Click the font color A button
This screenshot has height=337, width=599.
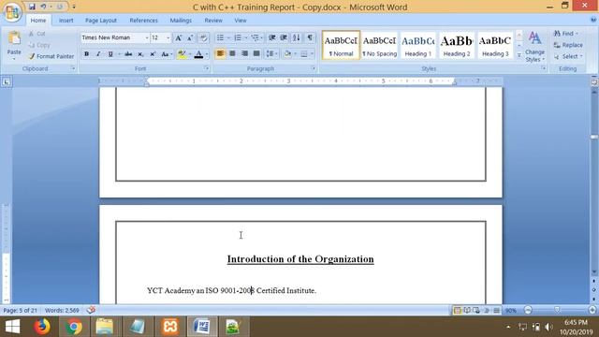click(x=198, y=54)
